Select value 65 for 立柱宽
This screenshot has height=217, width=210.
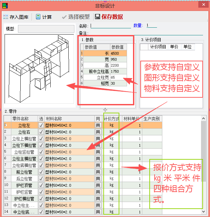(118, 77)
